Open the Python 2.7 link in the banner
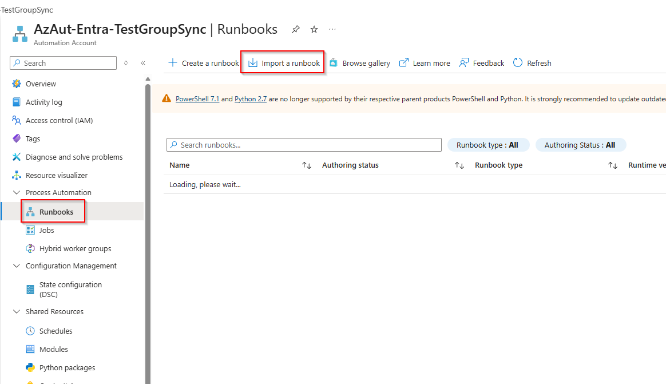The width and height of the screenshot is (666, 384). tap(251, 98)
